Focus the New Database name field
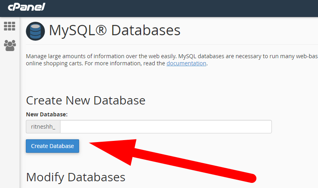This screenshot has height=188, width=318. (166, 127)
